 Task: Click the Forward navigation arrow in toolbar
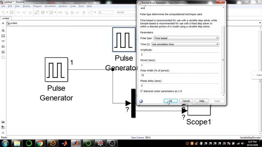(24, 12)
